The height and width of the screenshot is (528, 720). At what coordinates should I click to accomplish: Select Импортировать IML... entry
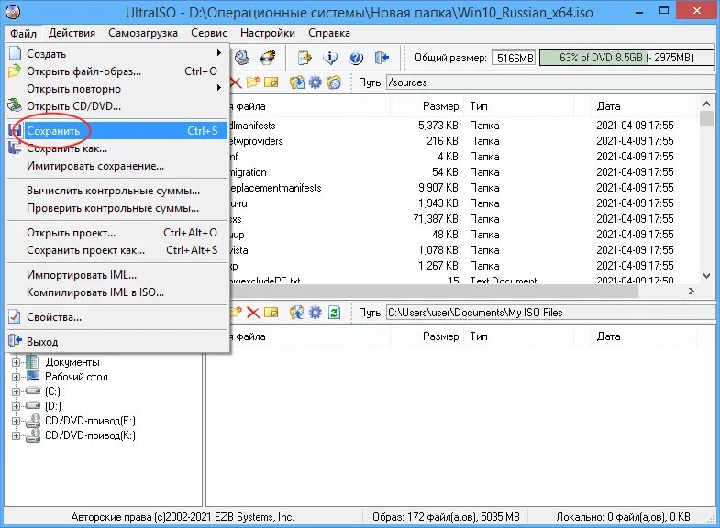tap(117, 275)
